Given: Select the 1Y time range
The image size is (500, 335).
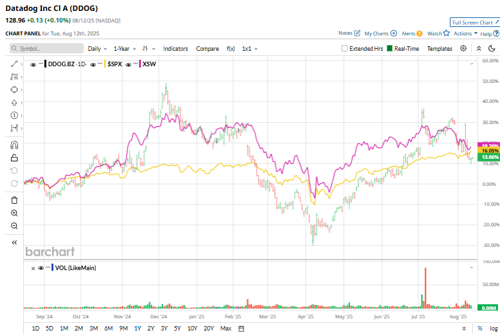Looking at the screenshot, I should pyautogui.click(x=138, y=329).
